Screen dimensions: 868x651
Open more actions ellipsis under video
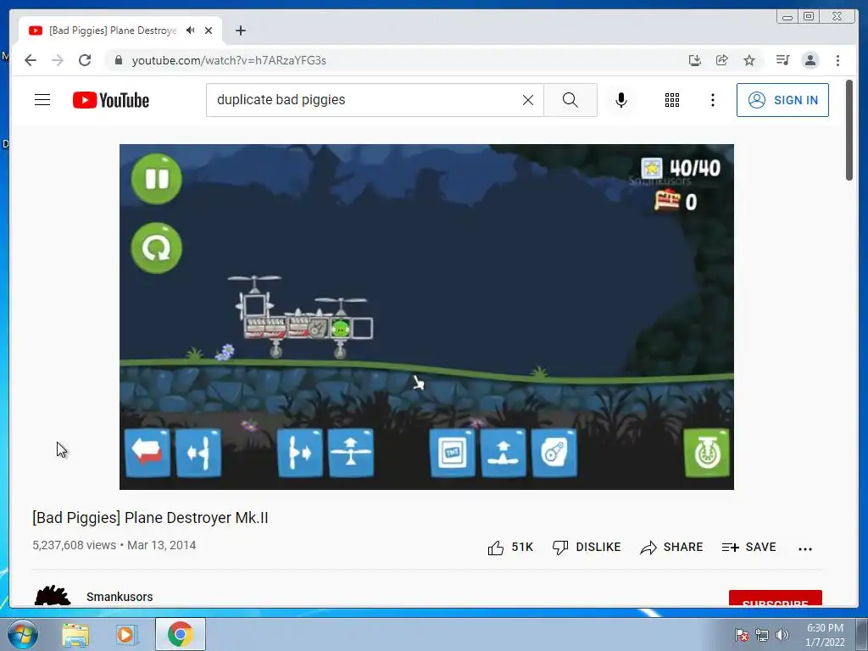pos(805,548)
